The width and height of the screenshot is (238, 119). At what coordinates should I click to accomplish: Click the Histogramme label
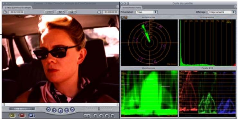coord(207,17)
